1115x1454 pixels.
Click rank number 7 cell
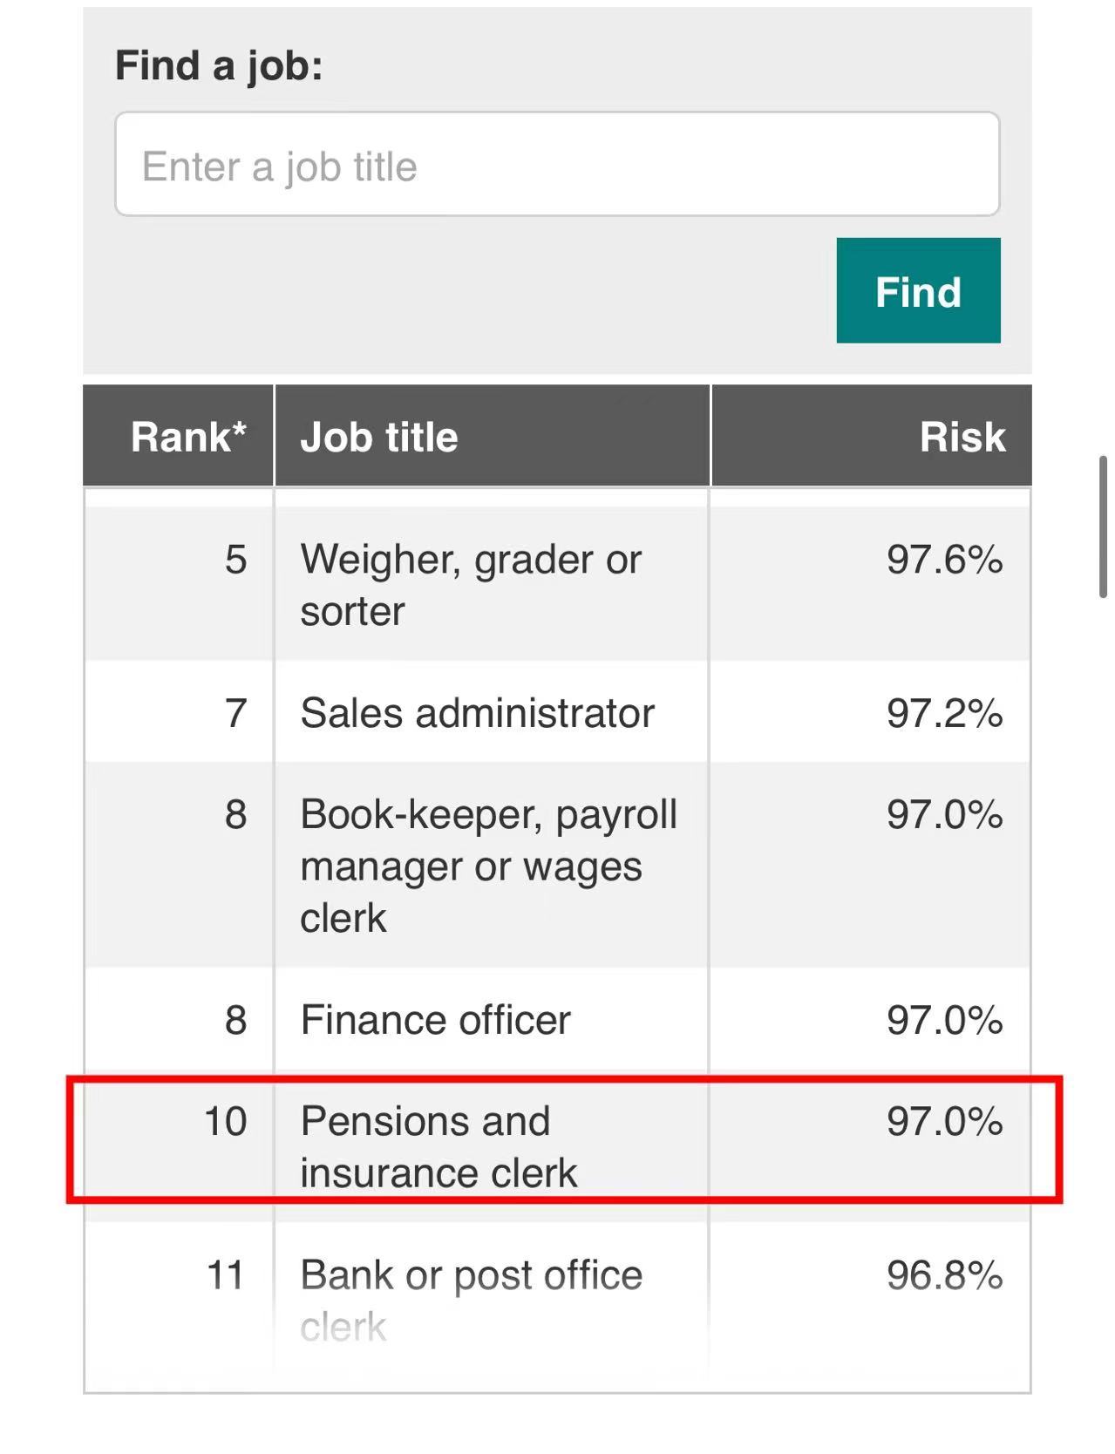click(x=235, y=713)
